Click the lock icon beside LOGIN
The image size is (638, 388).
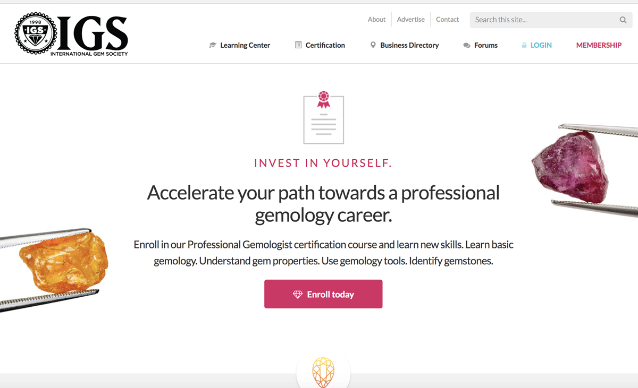(x=524, y=45)
